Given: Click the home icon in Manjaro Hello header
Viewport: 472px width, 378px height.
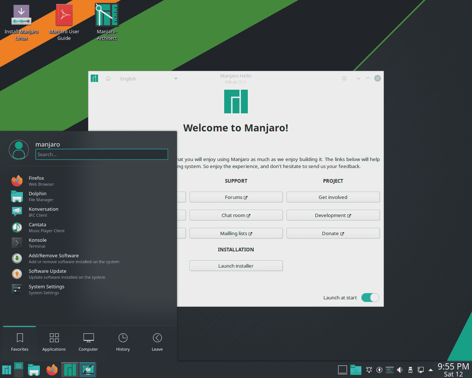Looking at the screenshot, I should click(108, 78).
